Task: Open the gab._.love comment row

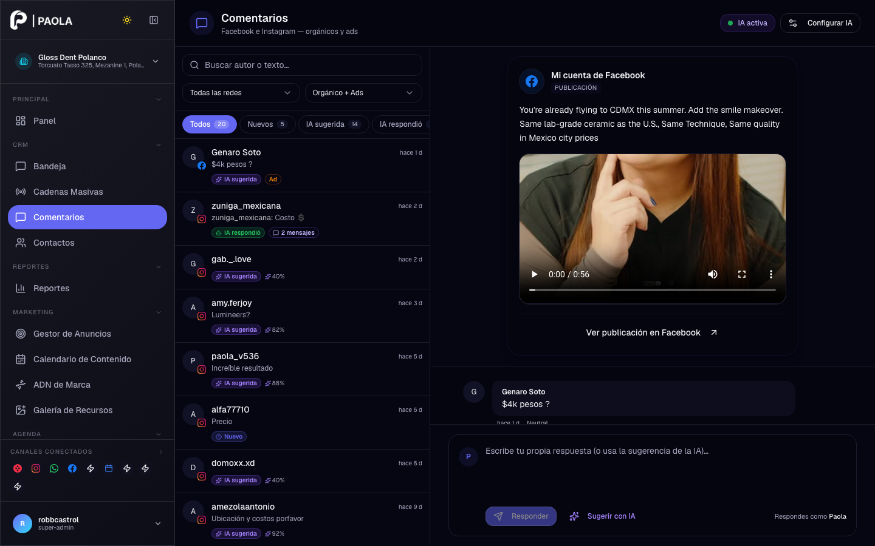Action: tap(303, 268)
